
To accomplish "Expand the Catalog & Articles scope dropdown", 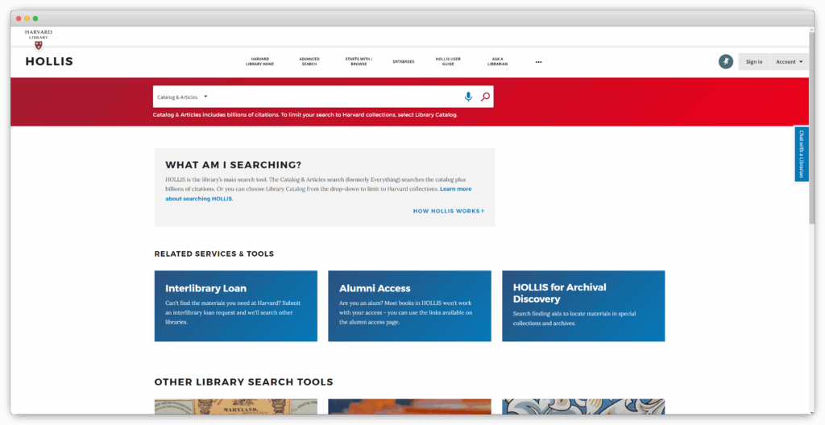I will (x=182, y=97).
